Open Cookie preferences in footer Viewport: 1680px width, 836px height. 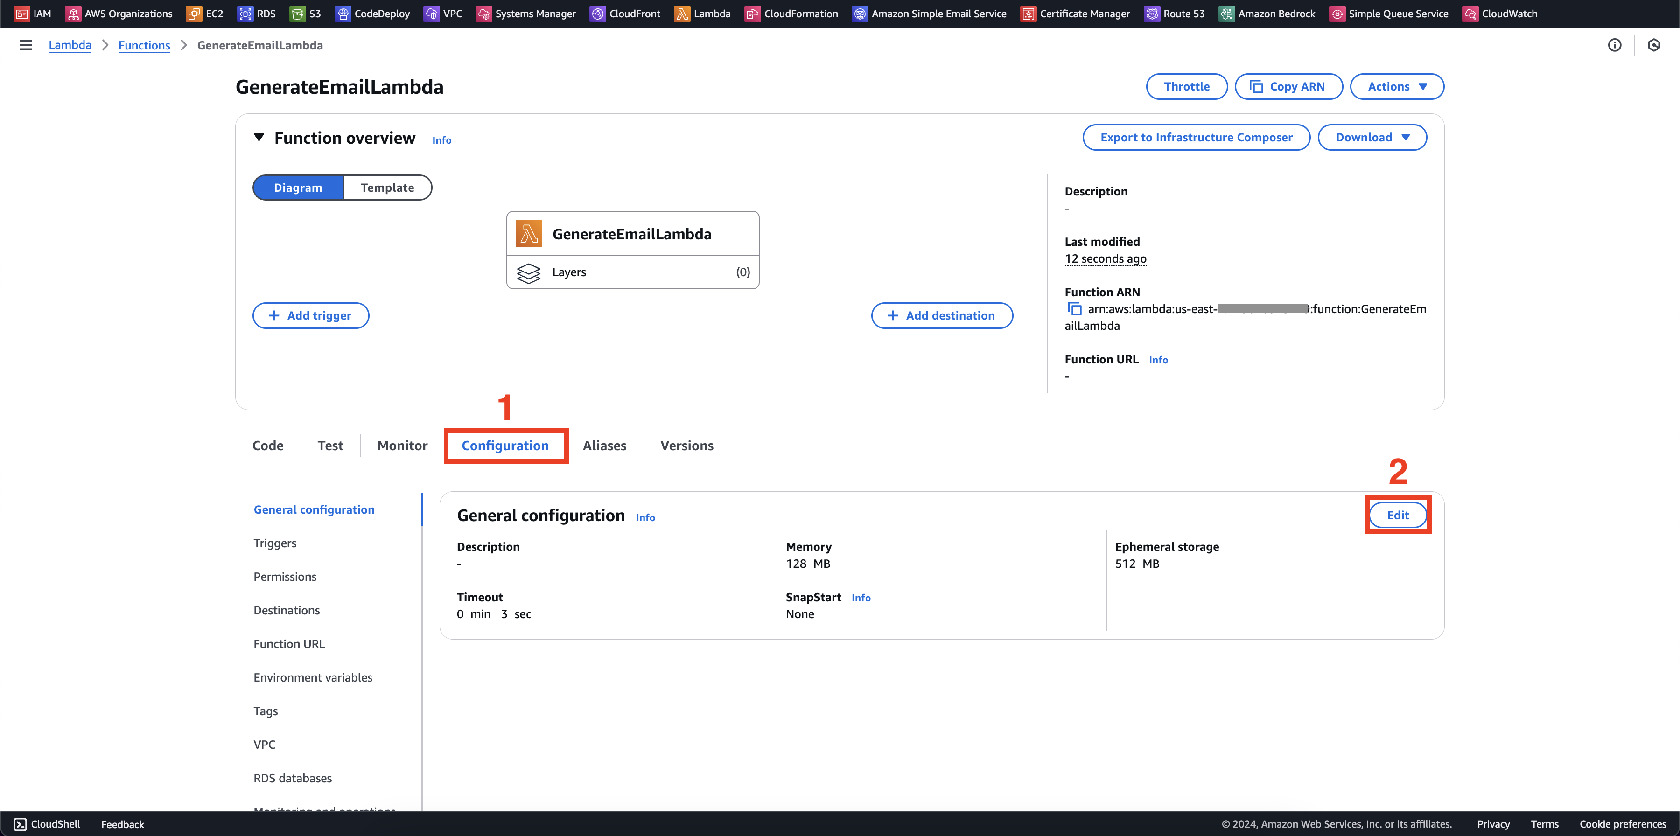pos(1623,824)
